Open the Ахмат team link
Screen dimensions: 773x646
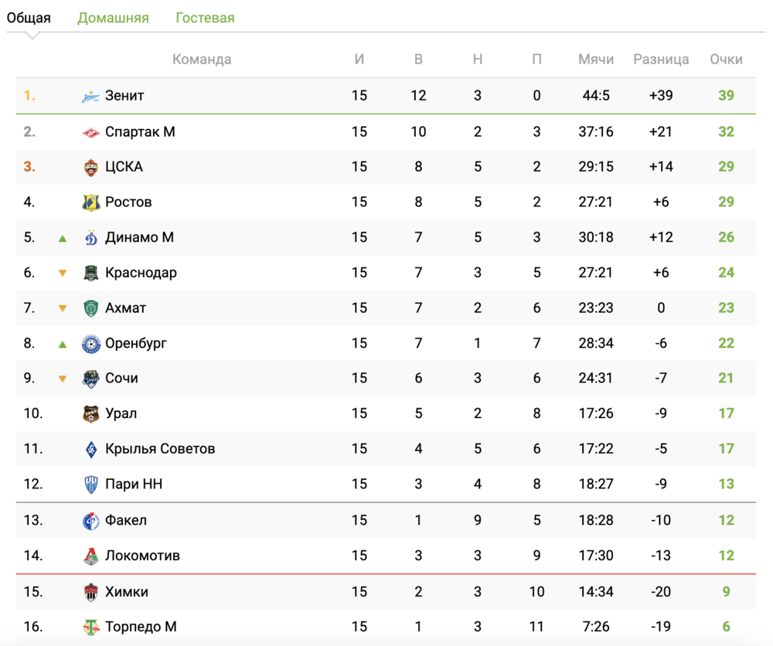tap(125, 308)
